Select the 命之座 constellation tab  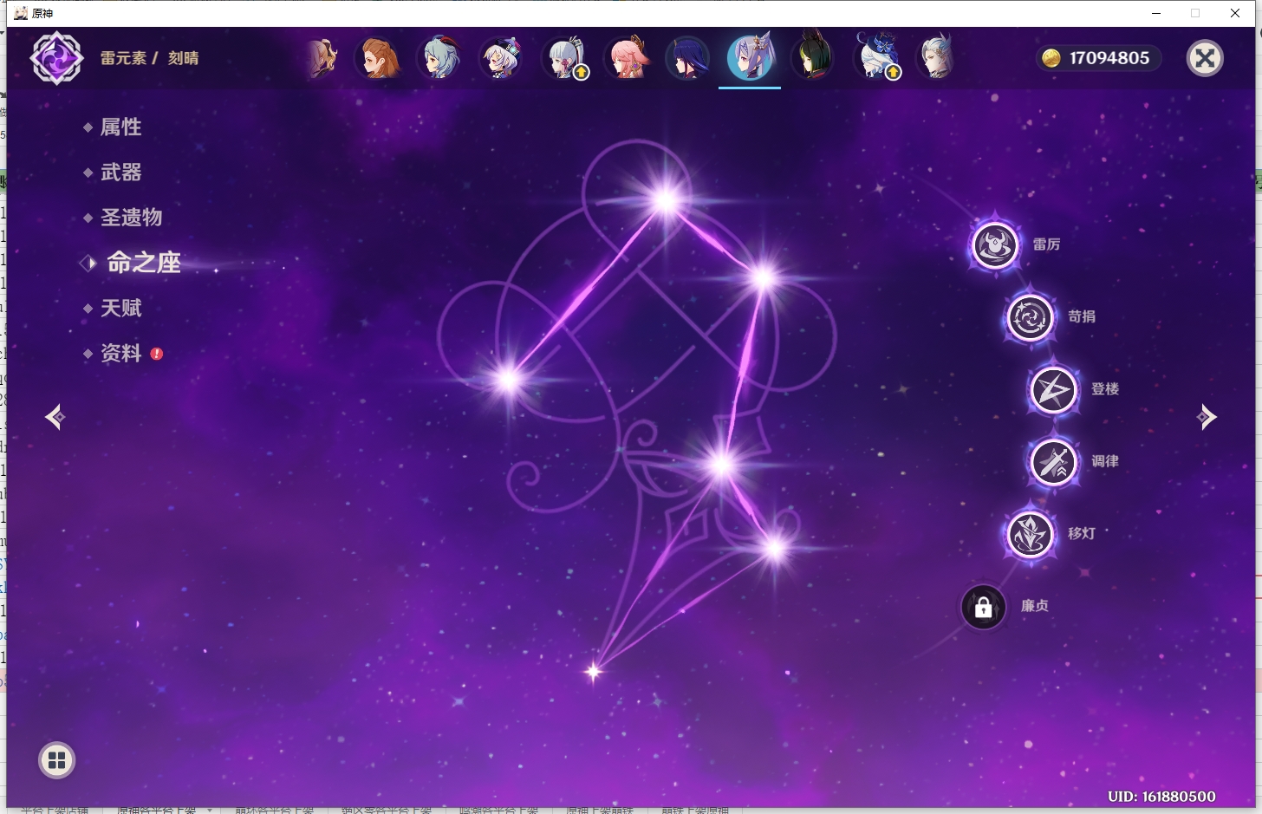click(x=143, y=263)
